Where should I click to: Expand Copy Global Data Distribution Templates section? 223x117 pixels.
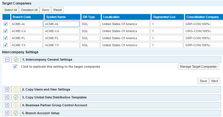tap(7, 97)
